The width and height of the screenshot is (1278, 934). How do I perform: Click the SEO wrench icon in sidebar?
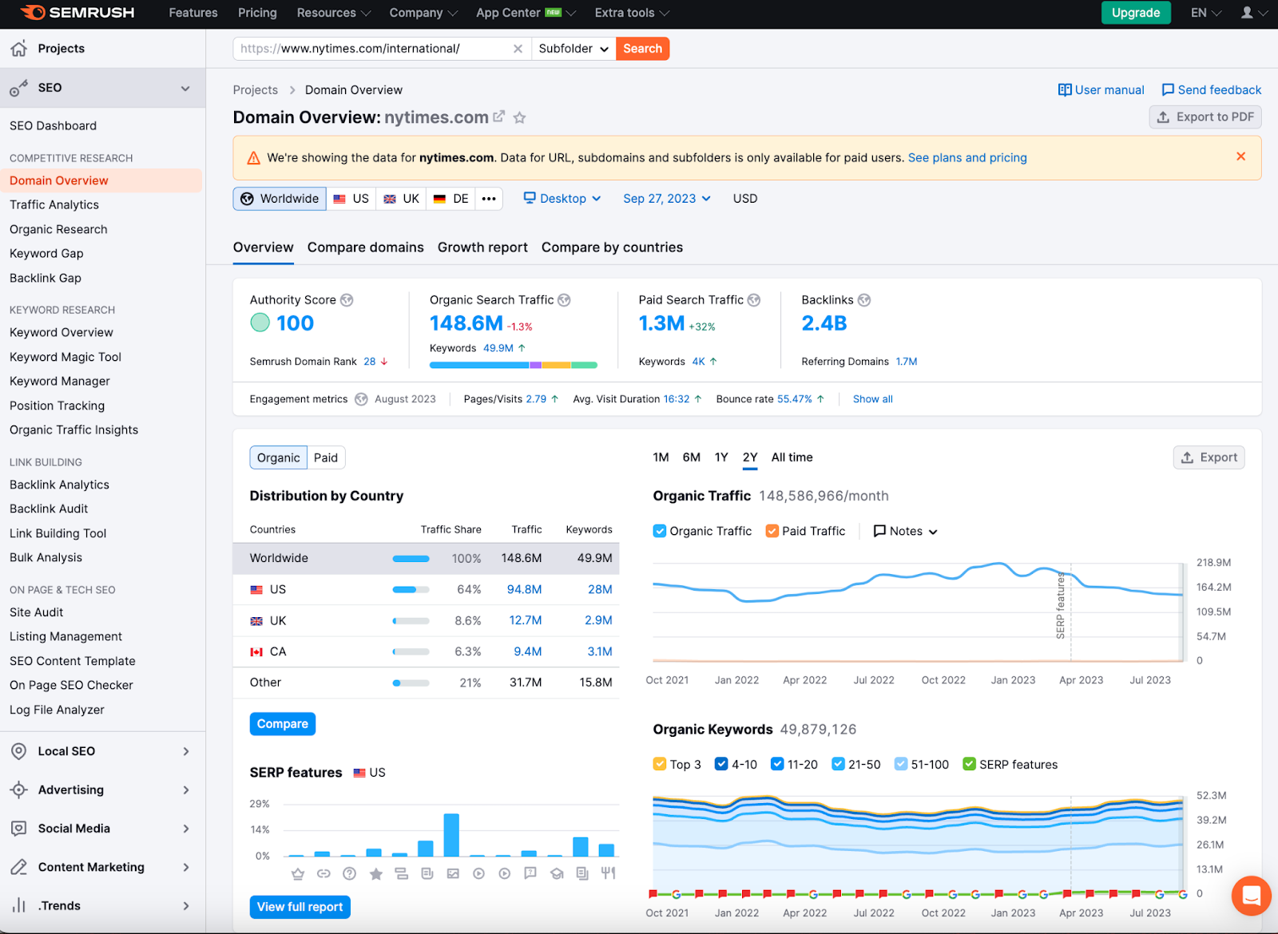(x=18, y=87)
